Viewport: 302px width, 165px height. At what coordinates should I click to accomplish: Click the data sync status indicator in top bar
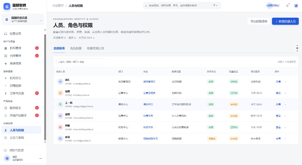tap(273, 6)
